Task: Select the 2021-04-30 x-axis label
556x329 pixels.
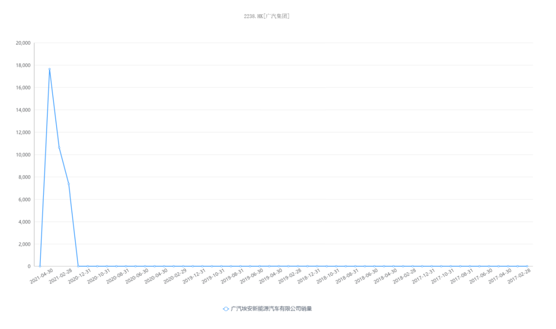Action: (x=42, y=276)
